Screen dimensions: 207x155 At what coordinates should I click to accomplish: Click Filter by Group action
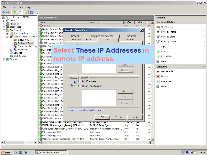(168, 42)
